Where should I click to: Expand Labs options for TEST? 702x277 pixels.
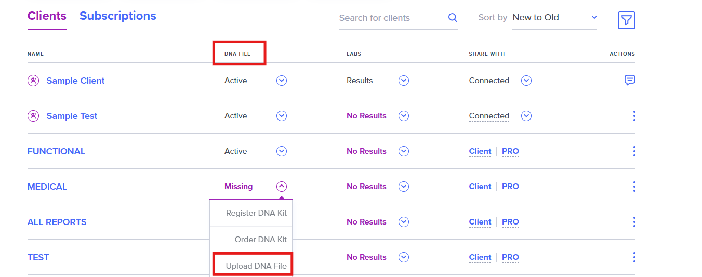(x=404, y=257)
